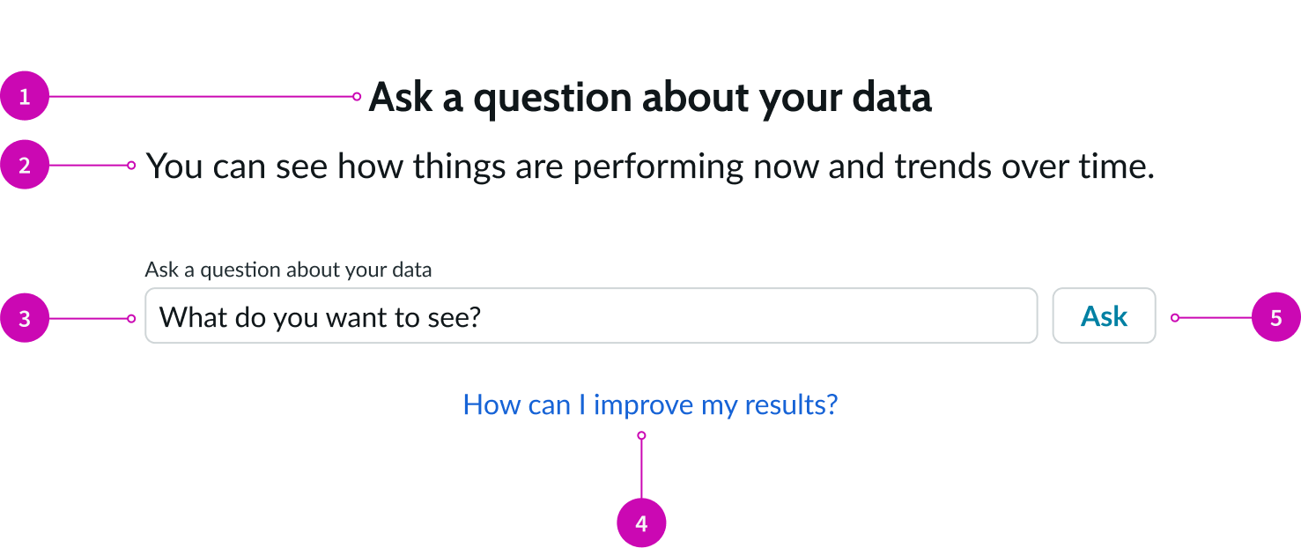Click the connector dot beside the heading

356,95
